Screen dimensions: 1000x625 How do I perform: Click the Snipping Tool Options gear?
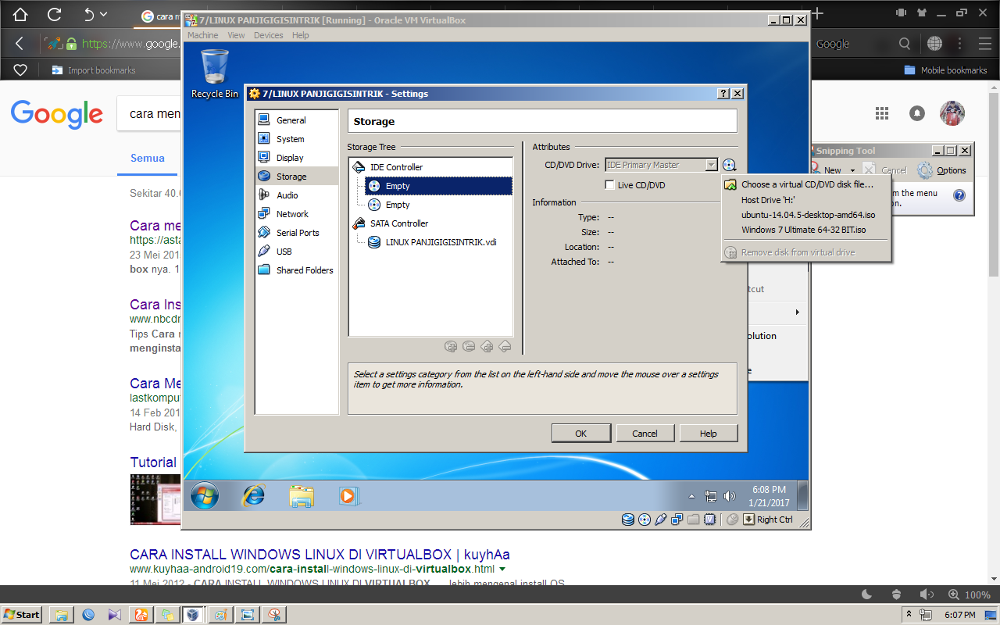coord(925,170)
